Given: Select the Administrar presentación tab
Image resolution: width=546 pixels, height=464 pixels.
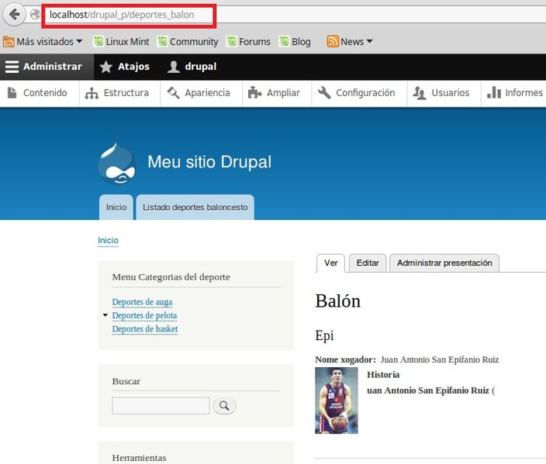Looking at the screenshot, I should [444, 263].
